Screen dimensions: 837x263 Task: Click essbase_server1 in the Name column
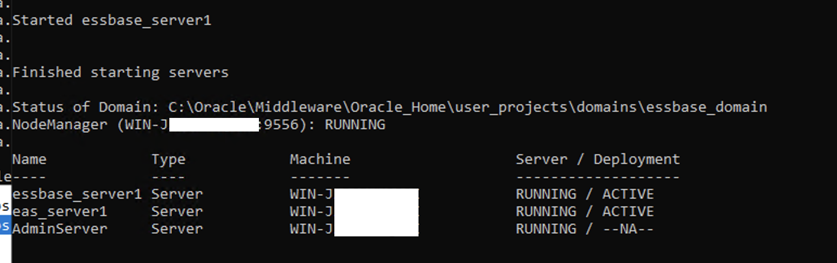click(x=77, y=194)
